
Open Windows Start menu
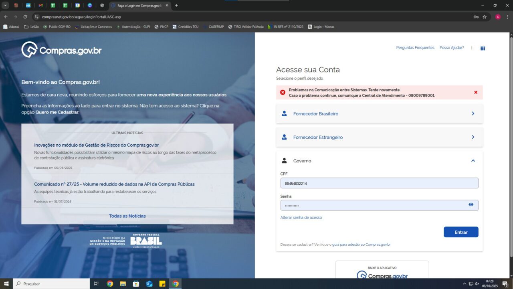(6, 283)
